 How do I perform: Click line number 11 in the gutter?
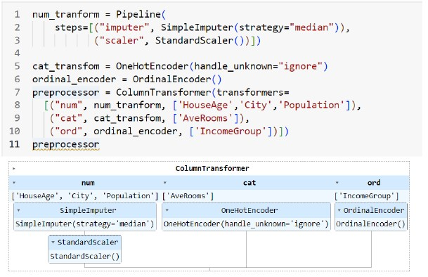tap(15, 144)
